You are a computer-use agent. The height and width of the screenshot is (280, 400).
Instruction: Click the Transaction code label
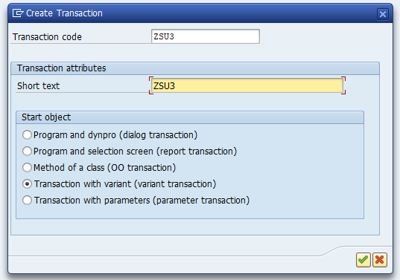pos(47,37)
